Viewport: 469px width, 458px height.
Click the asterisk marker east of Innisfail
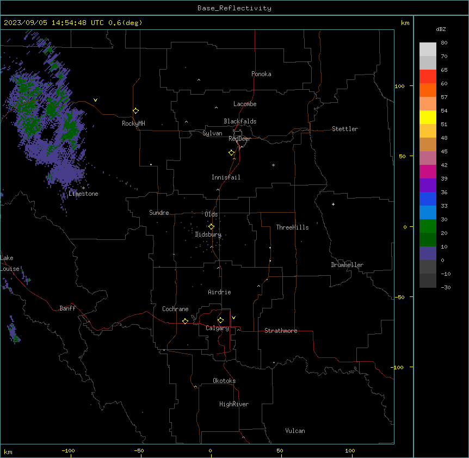(x=273, y=165)
